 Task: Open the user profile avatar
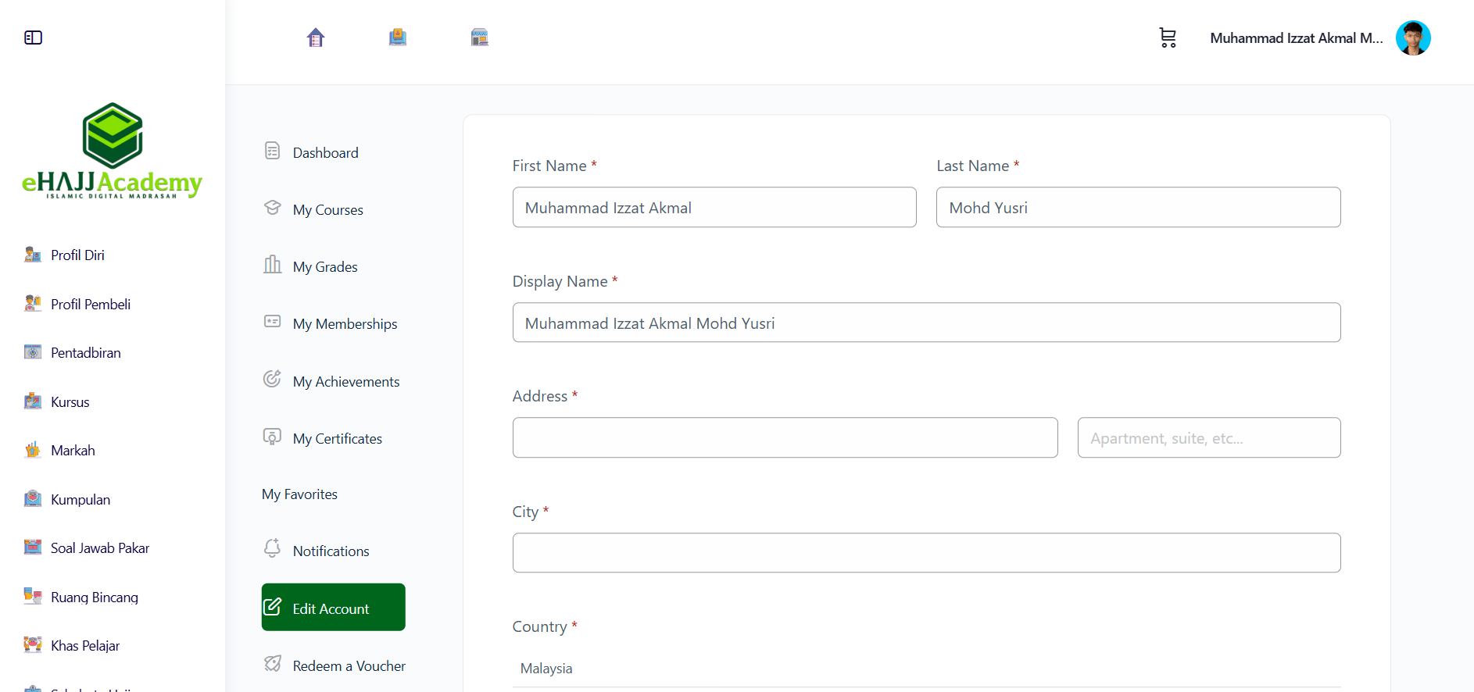1413,37
